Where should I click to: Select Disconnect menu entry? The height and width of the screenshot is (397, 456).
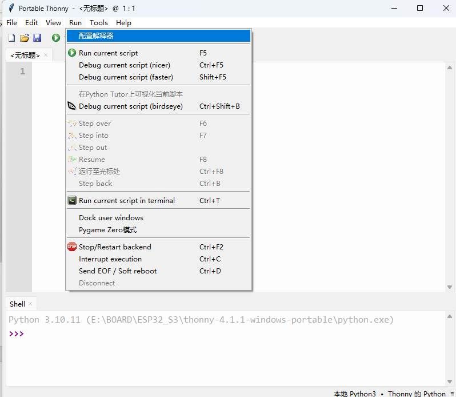pos(158,283)
